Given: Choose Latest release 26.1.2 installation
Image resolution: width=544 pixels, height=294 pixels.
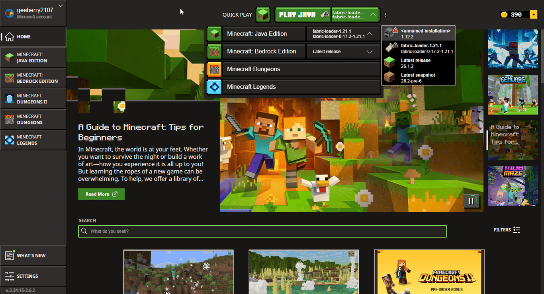Looking at the screenshot, I should click(418, 63).
